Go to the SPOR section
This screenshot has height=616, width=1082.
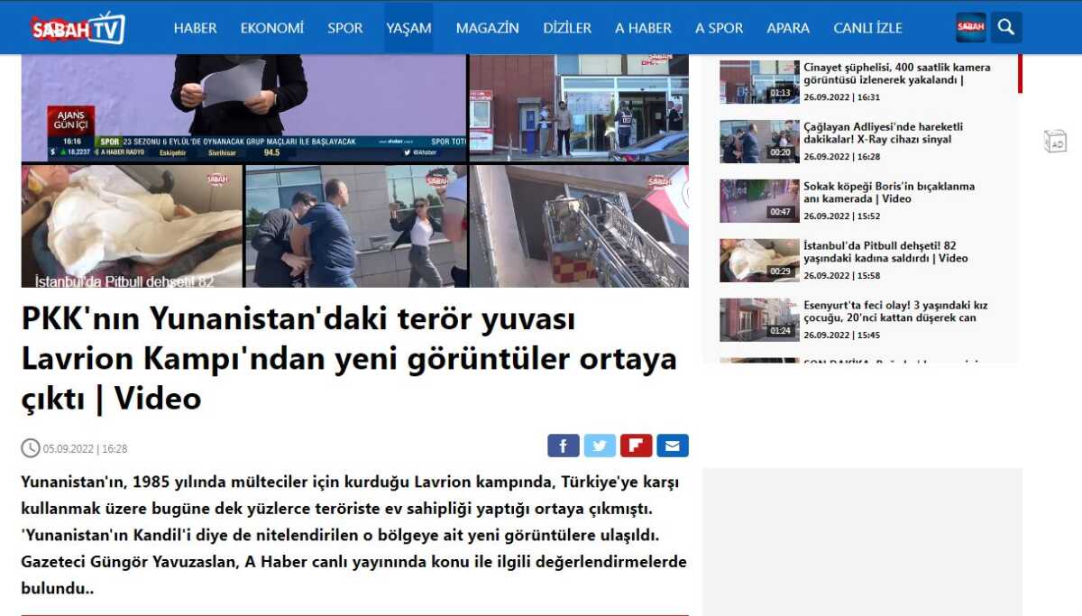coord(345,28)
